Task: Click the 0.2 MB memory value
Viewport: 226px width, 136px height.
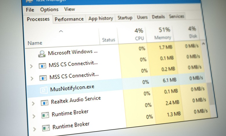Action: point(168,69)
